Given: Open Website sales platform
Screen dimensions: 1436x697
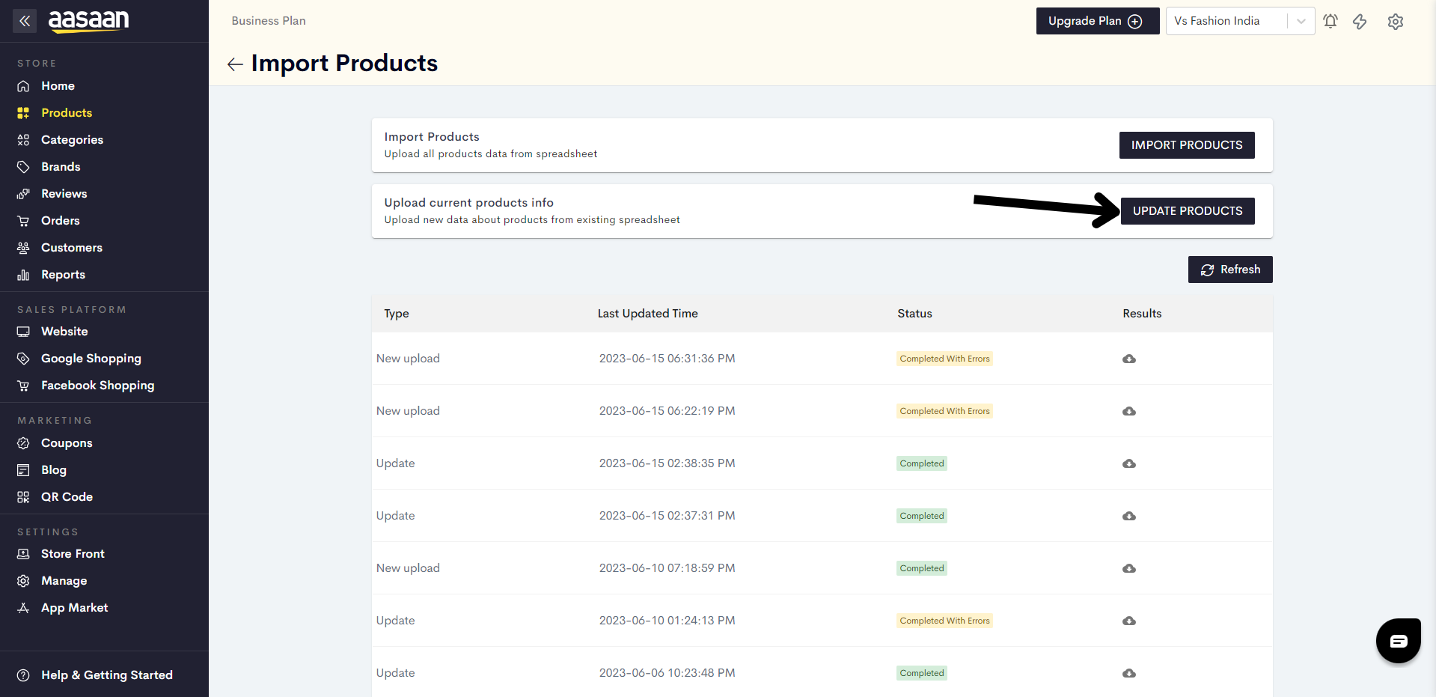Looking at the screenshot, I should pos(64,332).
